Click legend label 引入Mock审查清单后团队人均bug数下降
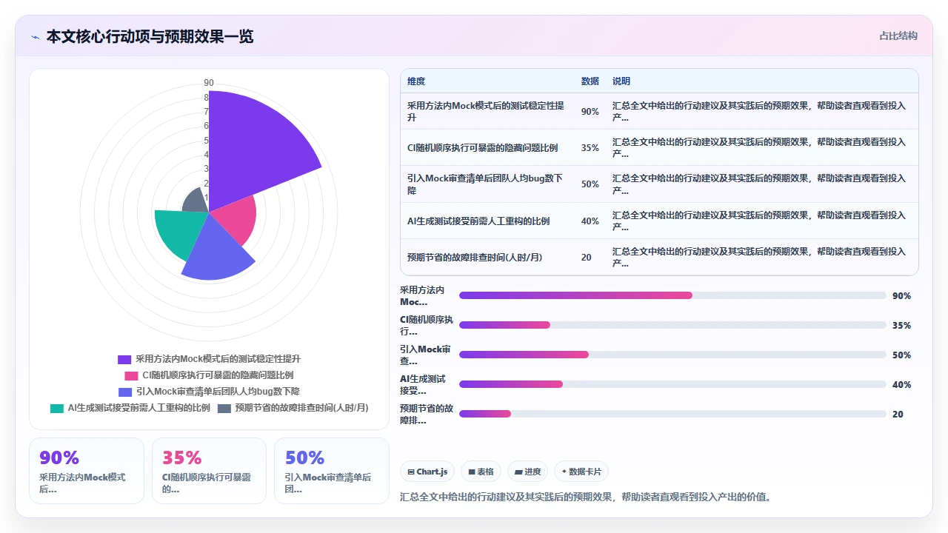This screenshot has height=533, width=948. [218, 392]
